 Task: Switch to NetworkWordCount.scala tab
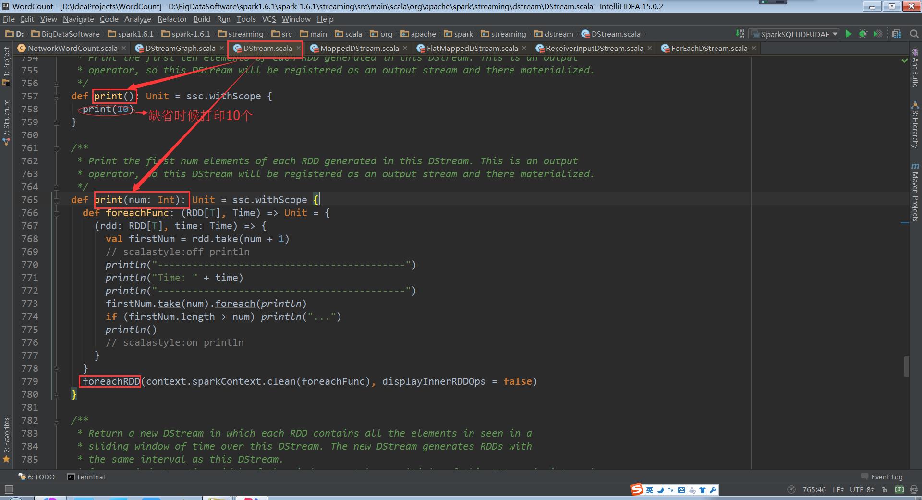tap(72, 48)
